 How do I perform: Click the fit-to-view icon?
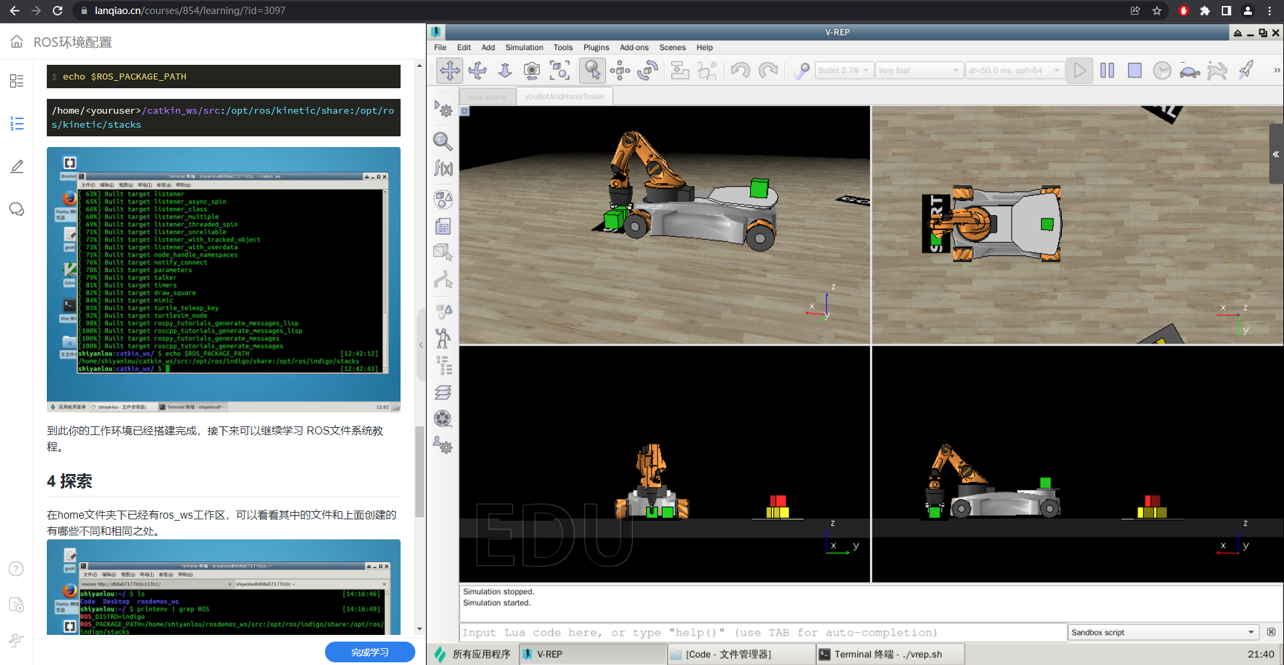click(x=559, y=70)
